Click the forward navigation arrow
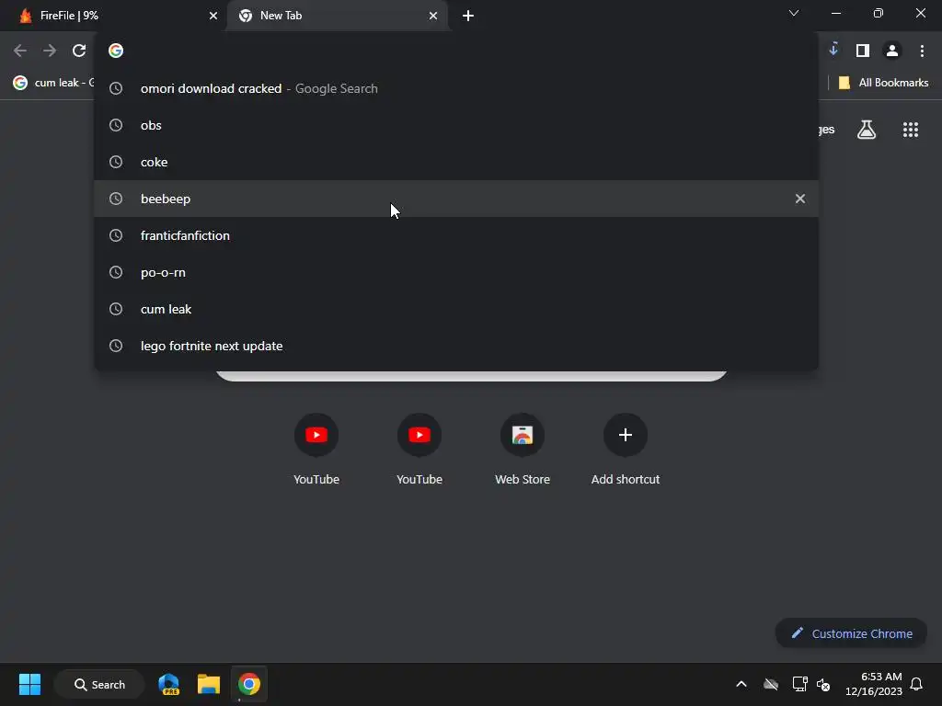The image size is (942, 706). pos(50,51)
